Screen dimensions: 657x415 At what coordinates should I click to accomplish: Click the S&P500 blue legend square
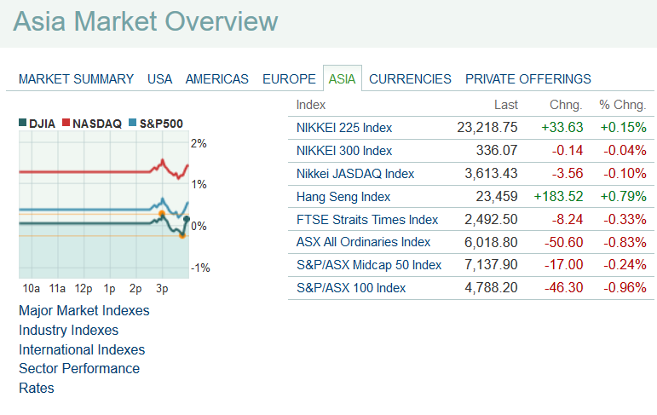(x=132, y=123)
